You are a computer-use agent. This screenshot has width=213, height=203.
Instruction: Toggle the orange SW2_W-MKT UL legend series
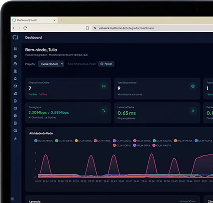pos(183,141)
